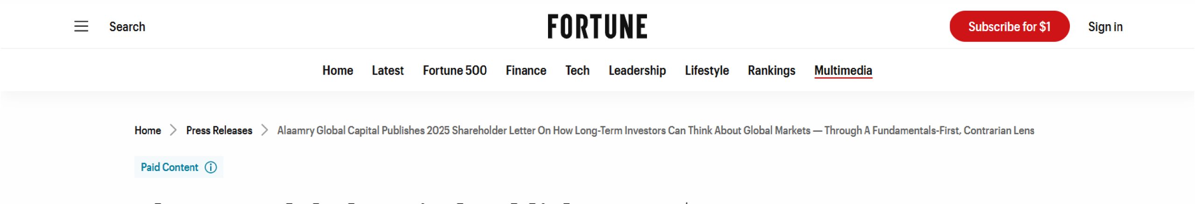Open the hamburger menu icon
Viewport: 1195px width, 204px height.
tap(81, 27)
